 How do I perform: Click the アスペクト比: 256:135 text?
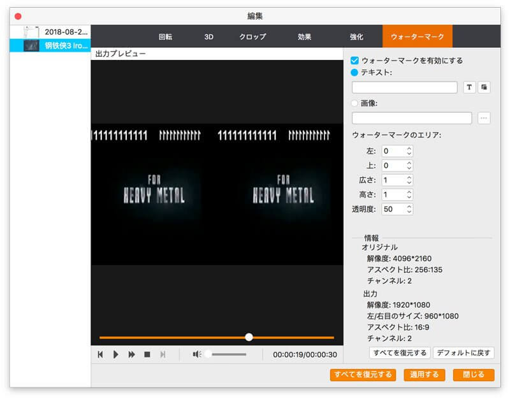coord(405,270)
